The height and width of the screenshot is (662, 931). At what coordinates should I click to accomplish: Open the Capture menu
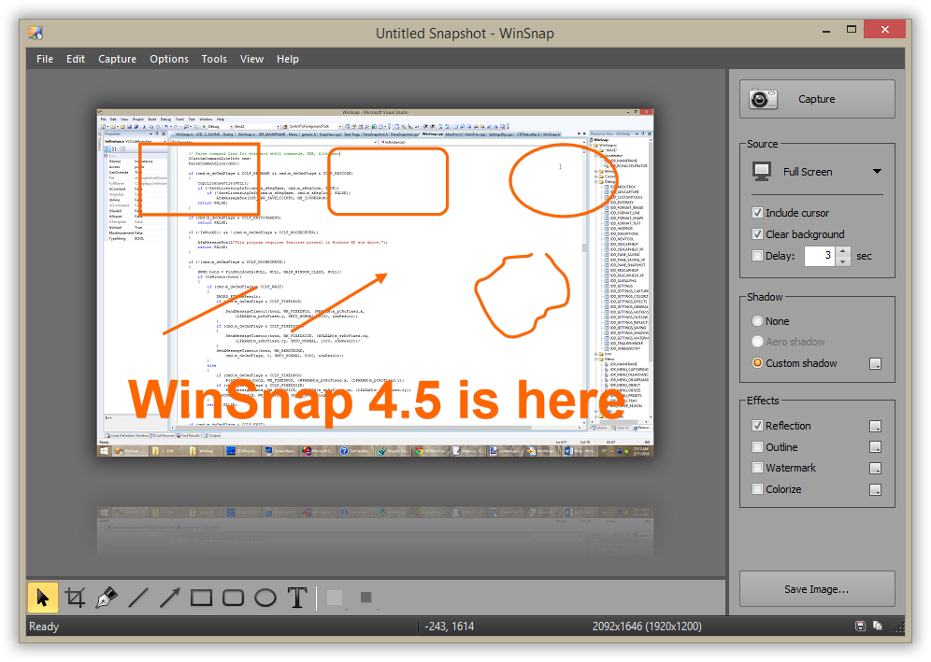coord(117,59)
